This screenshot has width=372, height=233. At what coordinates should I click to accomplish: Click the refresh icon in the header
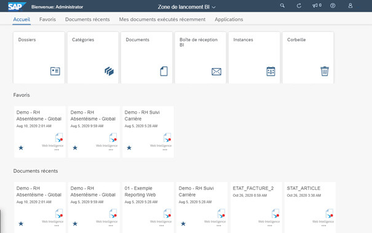coord(299,6)
